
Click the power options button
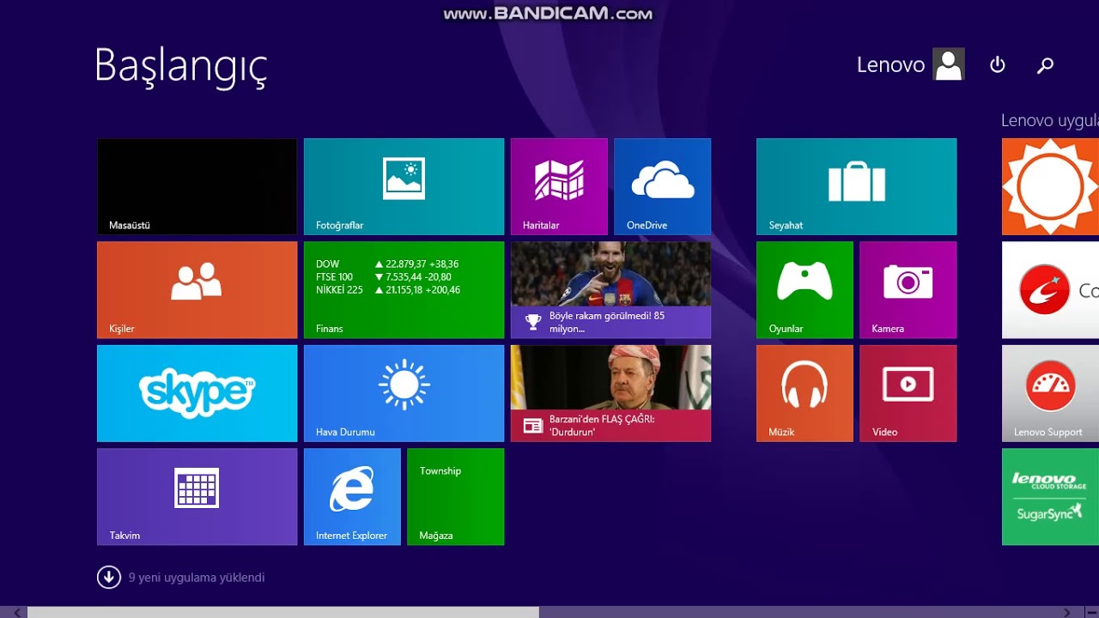coord(997,64)
